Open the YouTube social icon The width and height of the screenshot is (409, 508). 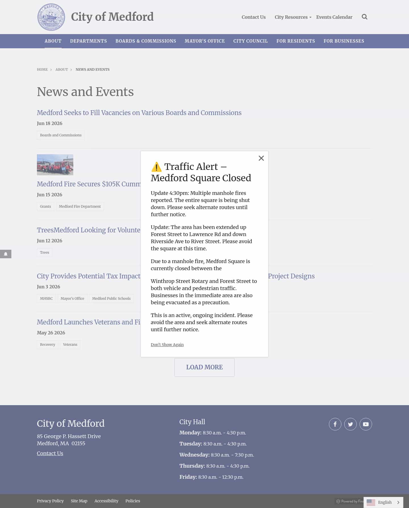(x=366, y=424)
